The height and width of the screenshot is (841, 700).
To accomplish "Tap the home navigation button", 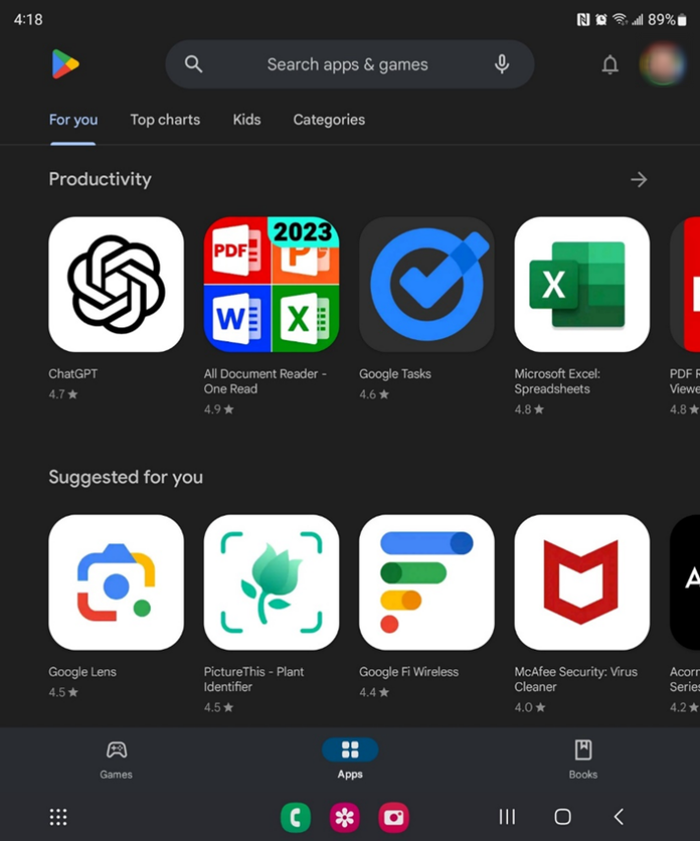I will click(563, 817).
